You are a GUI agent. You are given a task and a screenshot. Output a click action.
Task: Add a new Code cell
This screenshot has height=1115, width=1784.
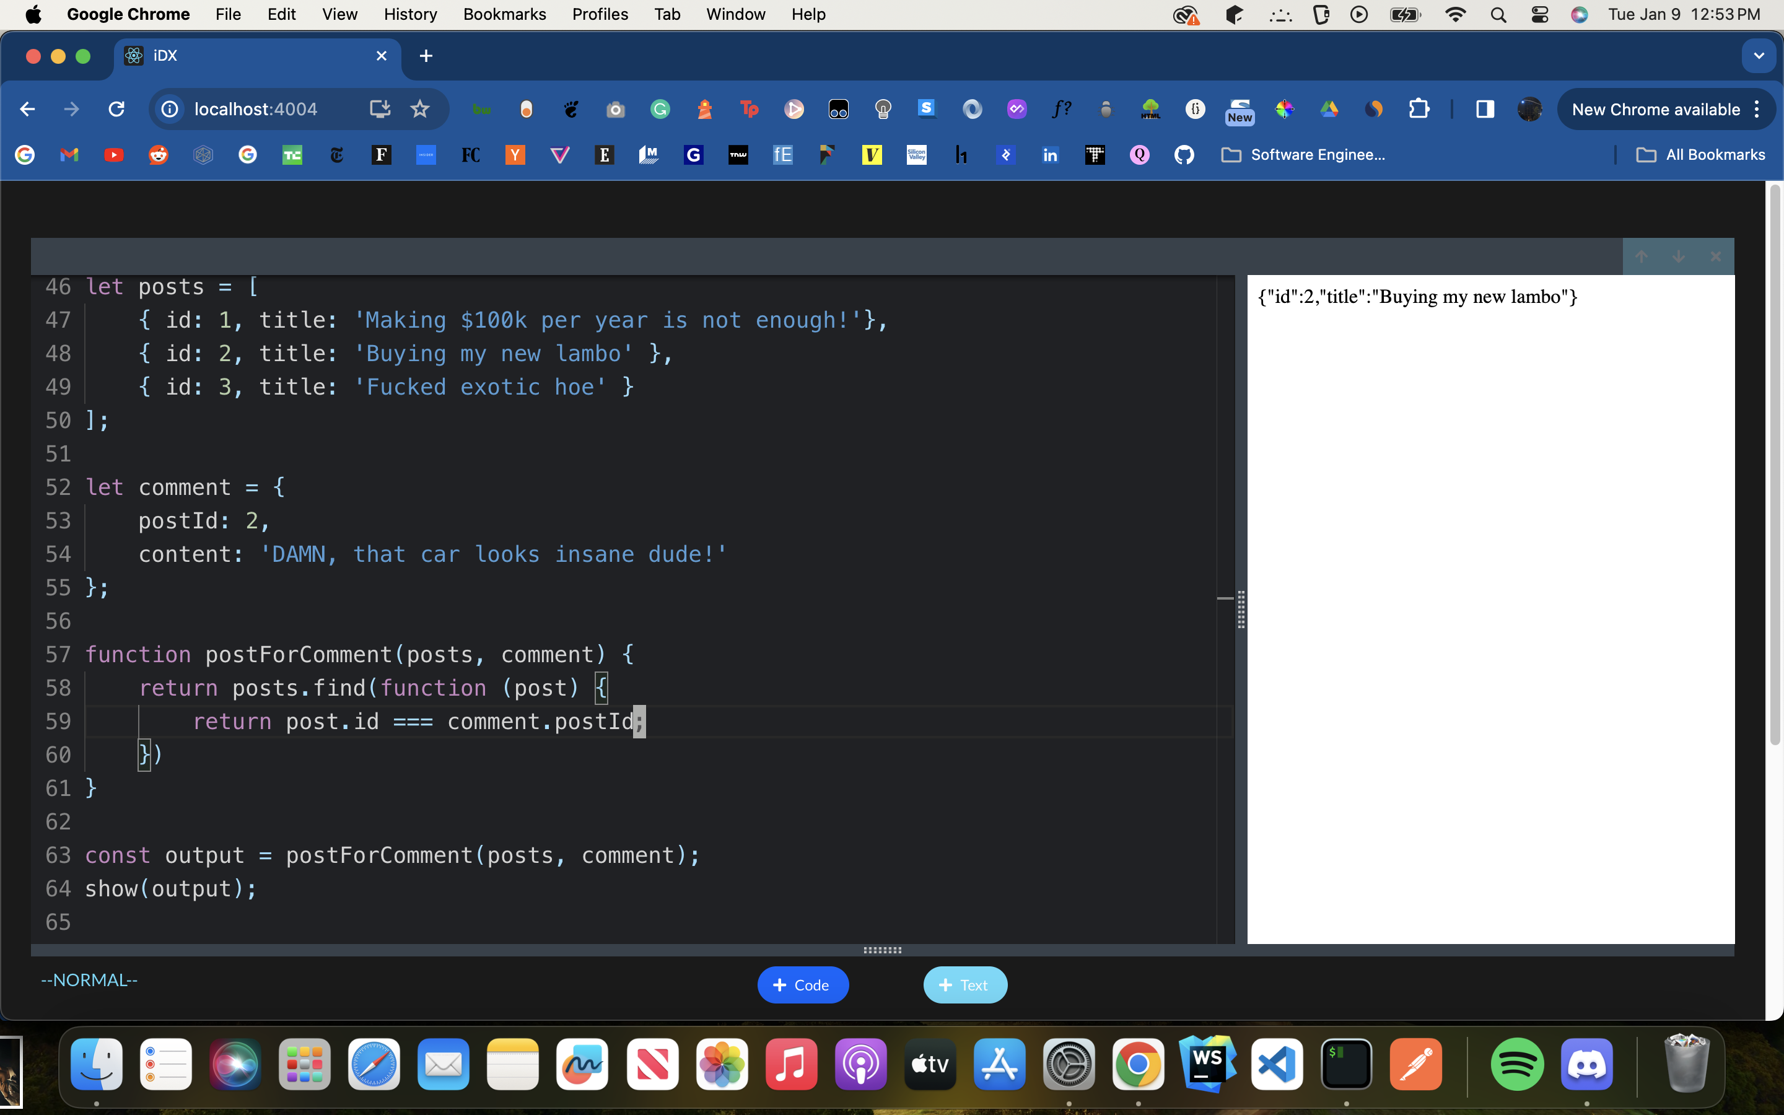803,985
